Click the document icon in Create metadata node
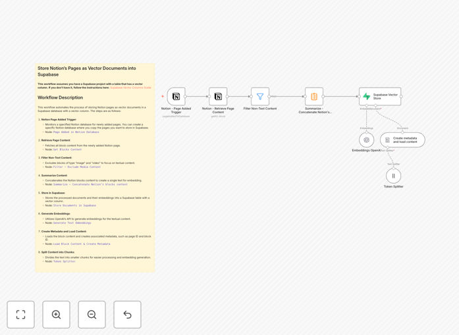 click(x=387, y=140)
